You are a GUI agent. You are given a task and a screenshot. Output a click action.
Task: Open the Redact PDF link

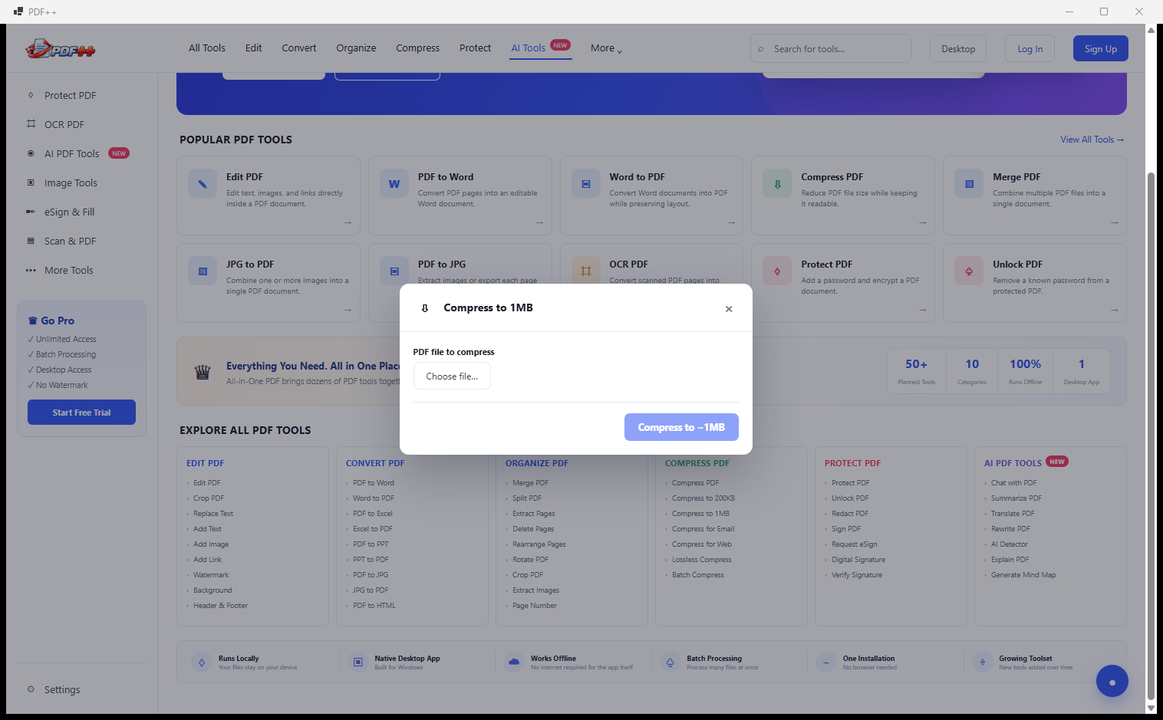[850, 514]
